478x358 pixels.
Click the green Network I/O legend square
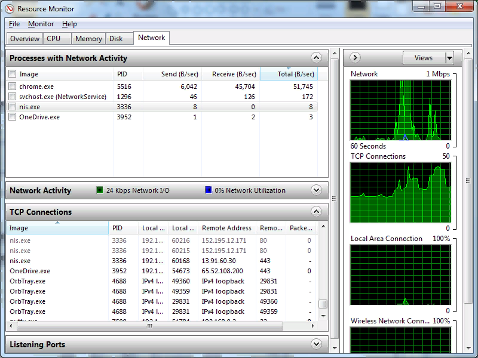100,190
